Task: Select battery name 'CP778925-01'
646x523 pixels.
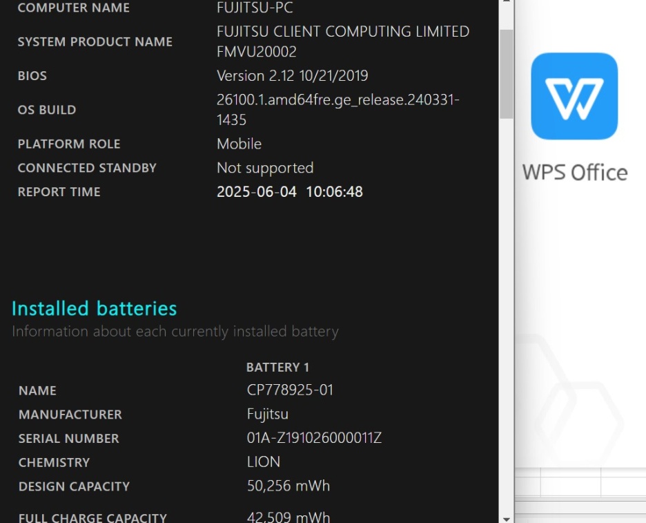Action: pyautogui.click(x=290, y=390)
